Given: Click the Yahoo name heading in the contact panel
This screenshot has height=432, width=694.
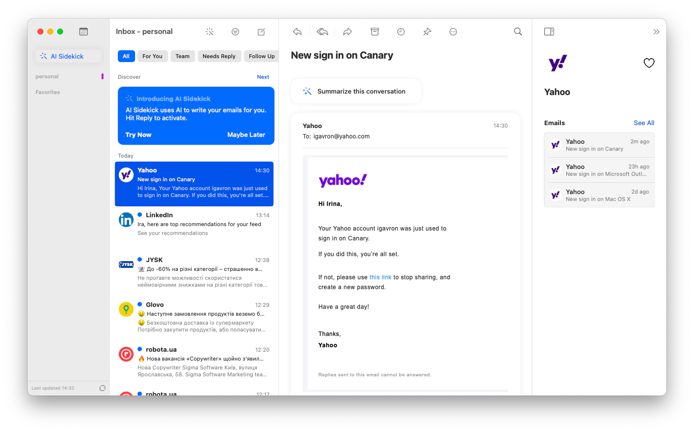Looking at the screenshot, I should pyautogui.click(x=557, y=92).
